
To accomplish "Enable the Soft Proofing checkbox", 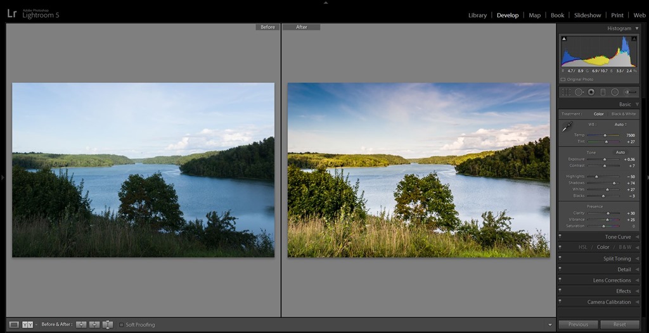I will pyautogui.click(x=122, y=325).
